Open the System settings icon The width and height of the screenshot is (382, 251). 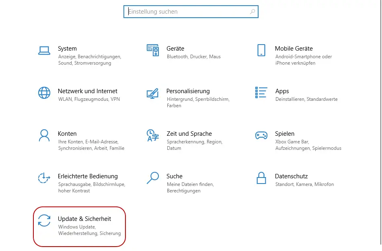coord(44,49)
